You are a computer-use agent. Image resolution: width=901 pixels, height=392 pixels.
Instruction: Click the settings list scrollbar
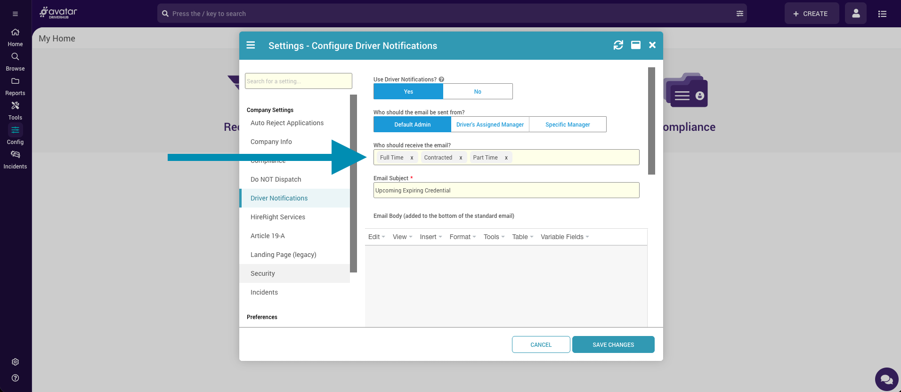(353, 184)
